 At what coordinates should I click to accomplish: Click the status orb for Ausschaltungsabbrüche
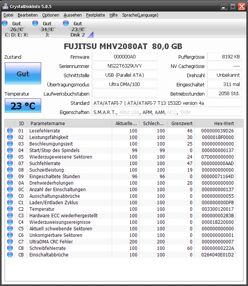click(x=10, y=196)
